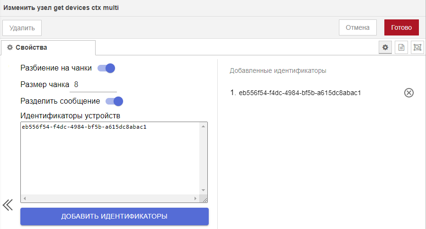Screen dimensions: 426x229
Task: Click the textarea resize handle corner
Action: [204, 199]
